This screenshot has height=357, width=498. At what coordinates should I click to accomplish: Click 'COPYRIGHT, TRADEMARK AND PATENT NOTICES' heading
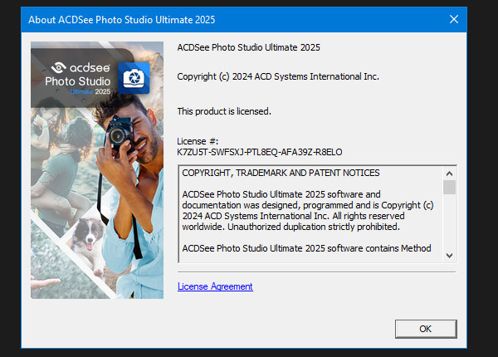281,173
